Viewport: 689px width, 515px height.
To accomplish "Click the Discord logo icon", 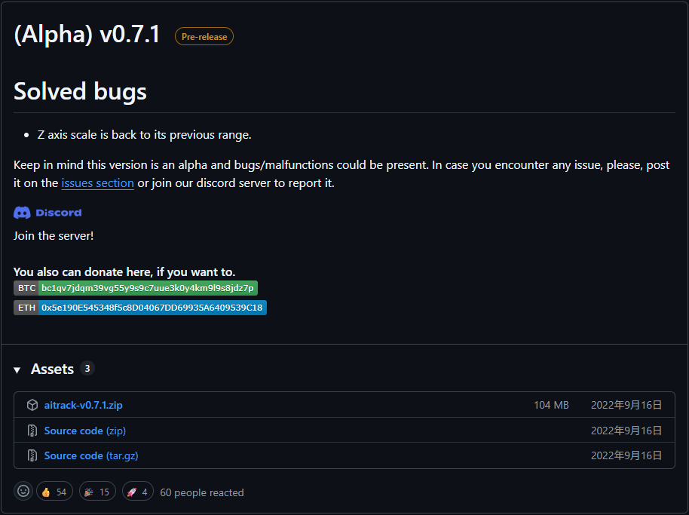I will tap(22, 212).
